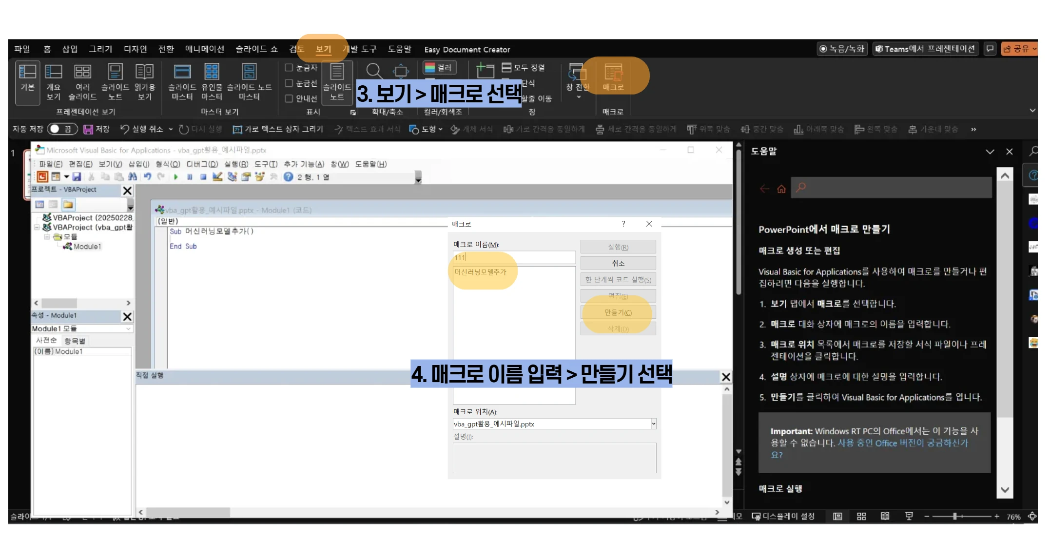1050x539 pixels.
Task: Check the 안내선 guides checkbox
Action: pos(289,99)
